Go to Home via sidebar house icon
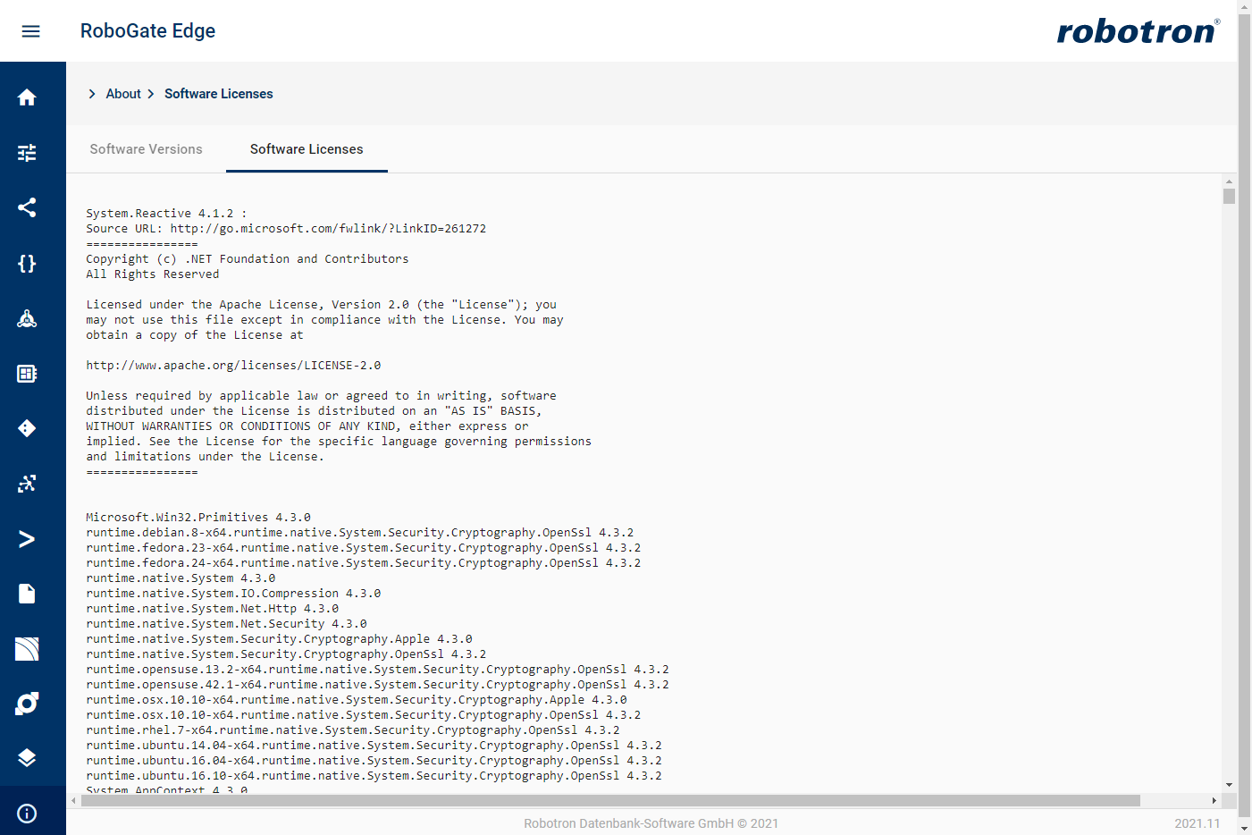 point(27,97)
